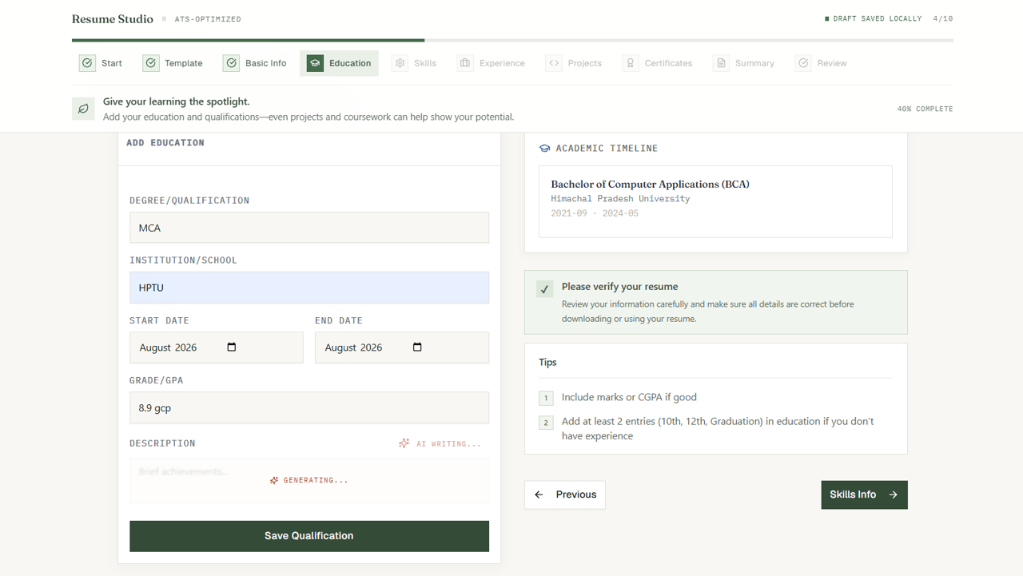Continue to Skills Info
Viewport: 1023px width, 576px height.
click(864, 495)
